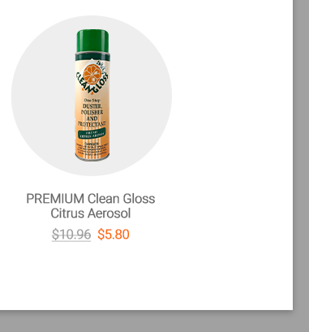
Task: Click empty white area right of the product
Action: point(233,108)
